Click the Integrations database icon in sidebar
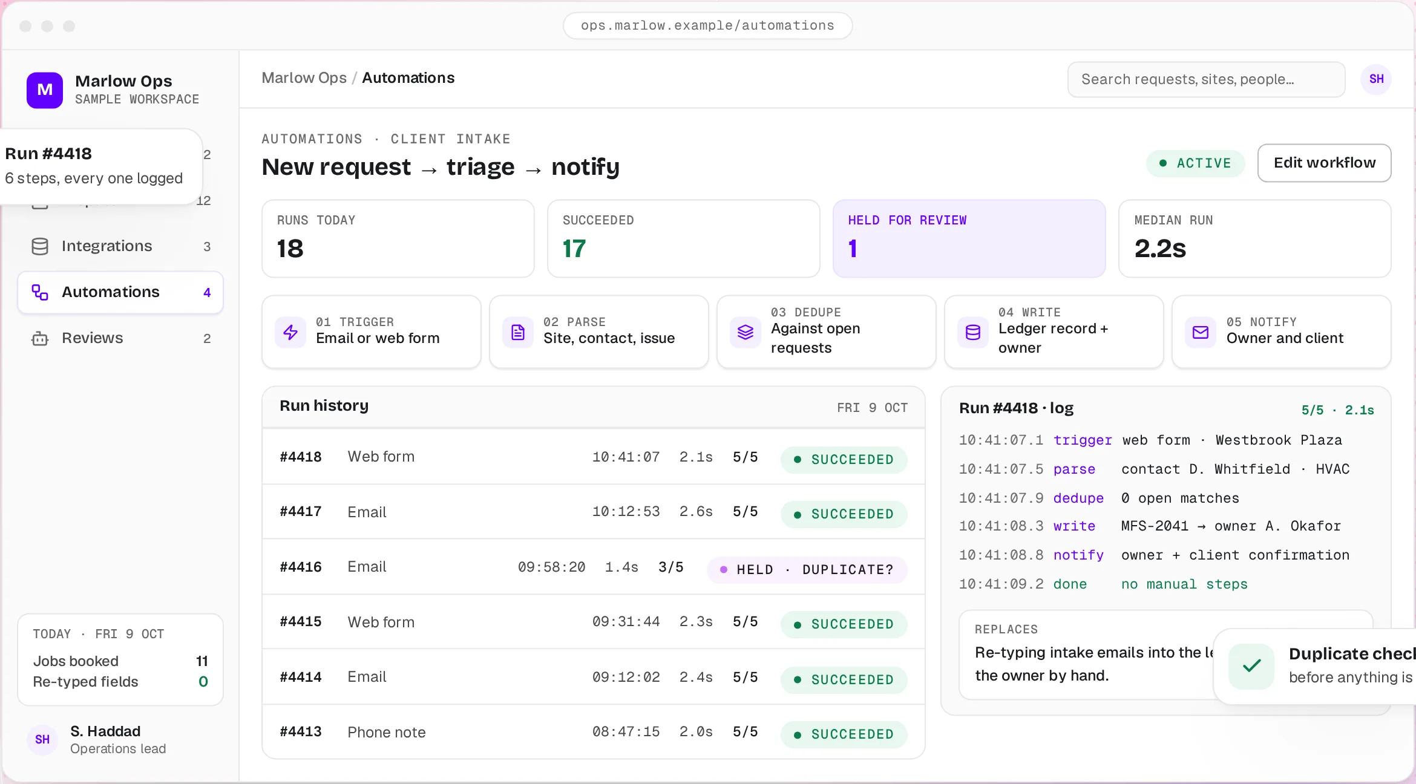This screenshot has width=1416, height=784. pyautogui.click(x=40, y=246)
